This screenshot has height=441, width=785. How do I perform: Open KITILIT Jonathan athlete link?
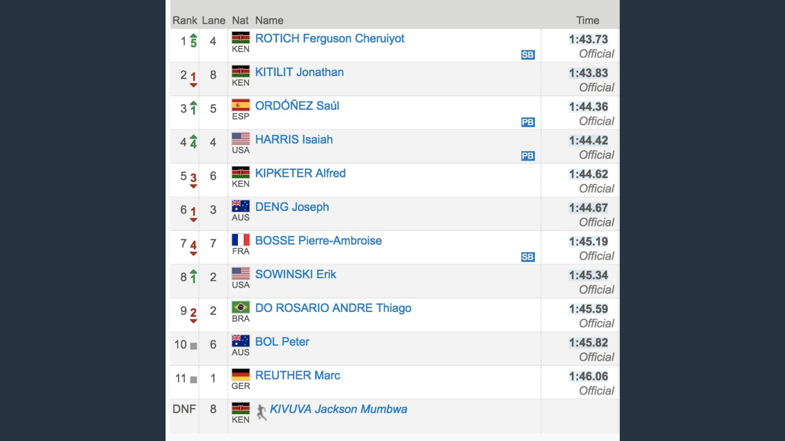click(299, 73)
